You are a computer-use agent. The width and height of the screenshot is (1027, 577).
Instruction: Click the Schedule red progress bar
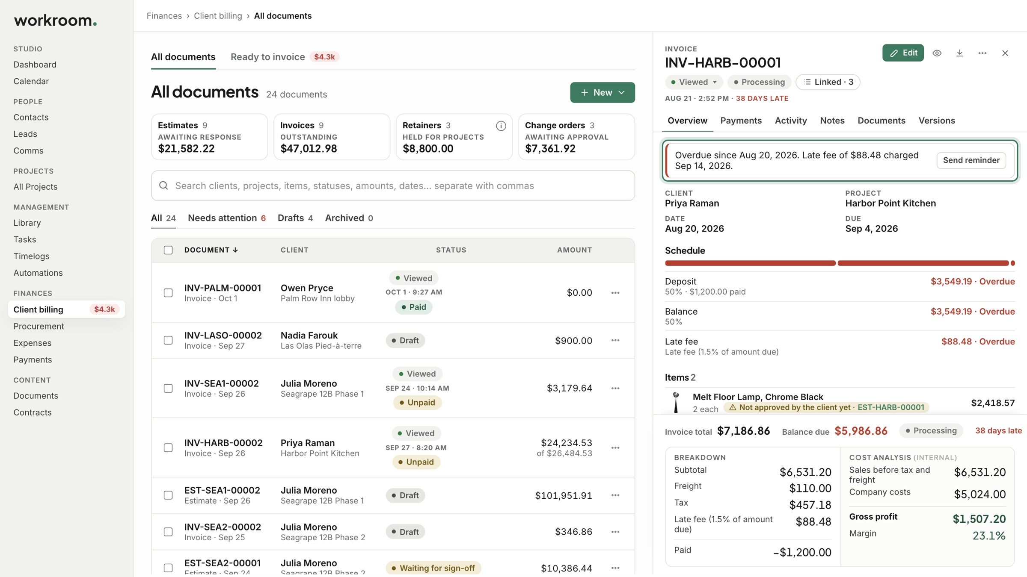[840, 263]
